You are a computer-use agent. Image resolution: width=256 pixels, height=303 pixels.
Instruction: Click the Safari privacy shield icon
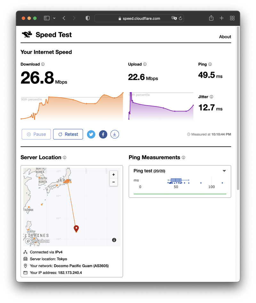87,18
